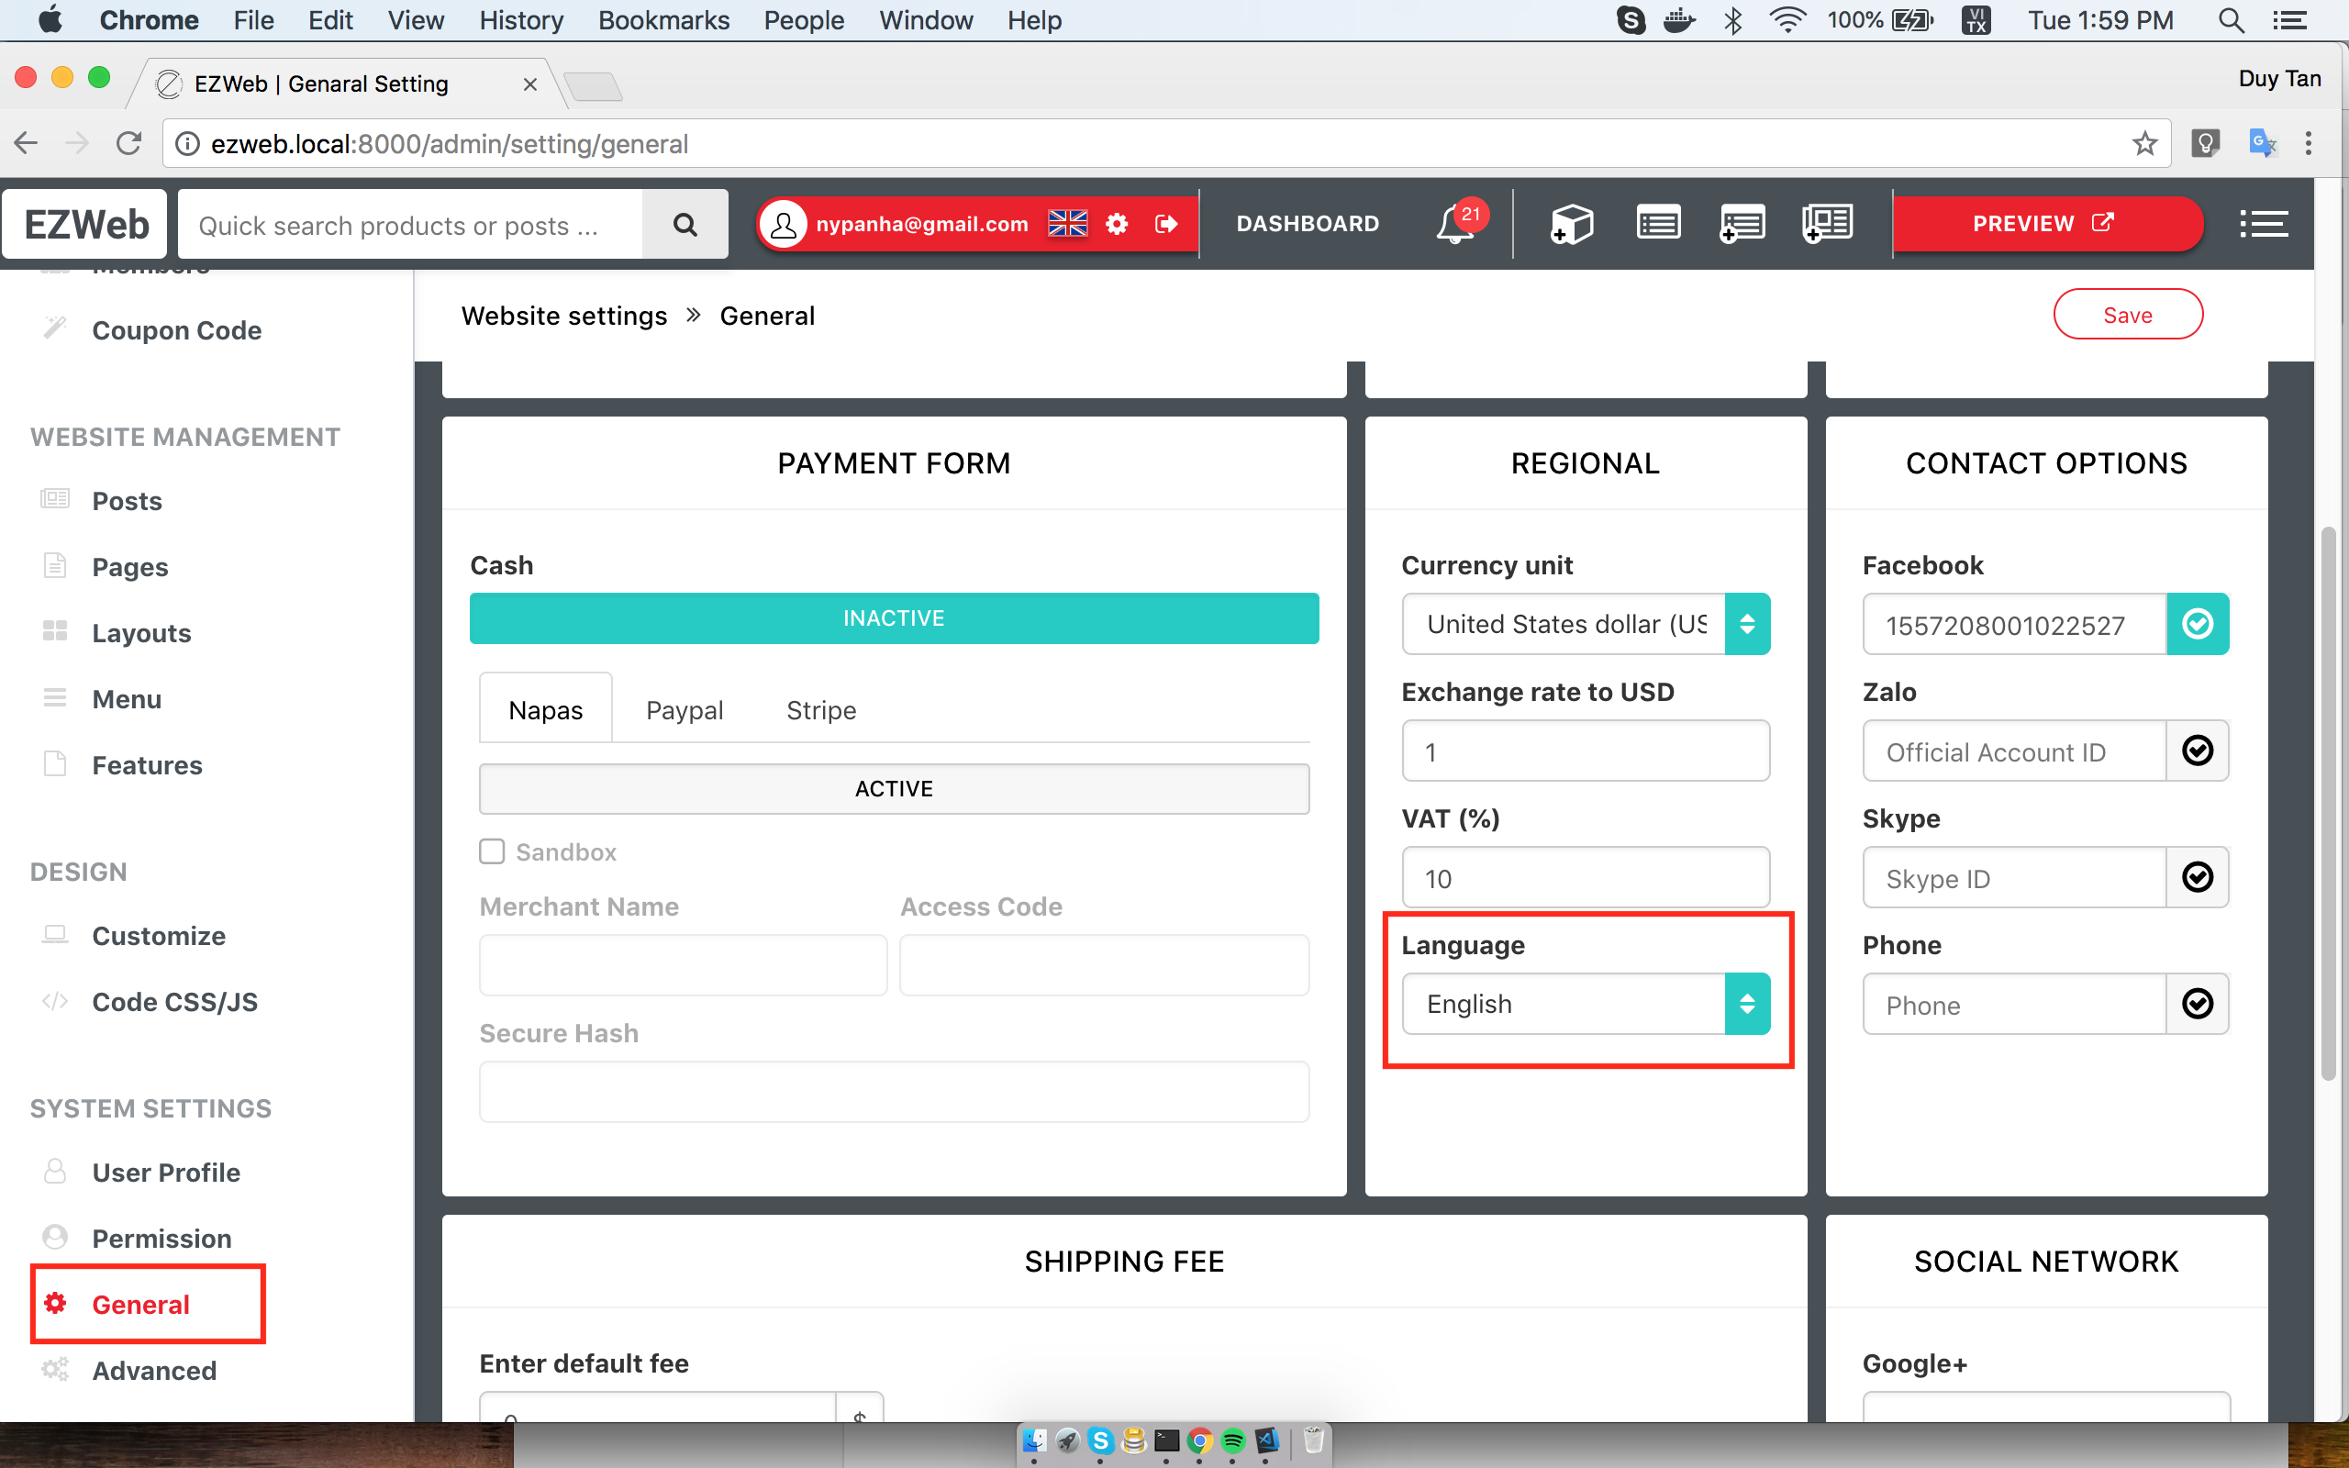This screenshot has height=1468, width=2349.
Task: Click the user settings gear icon
Action: click(1118, 224)
